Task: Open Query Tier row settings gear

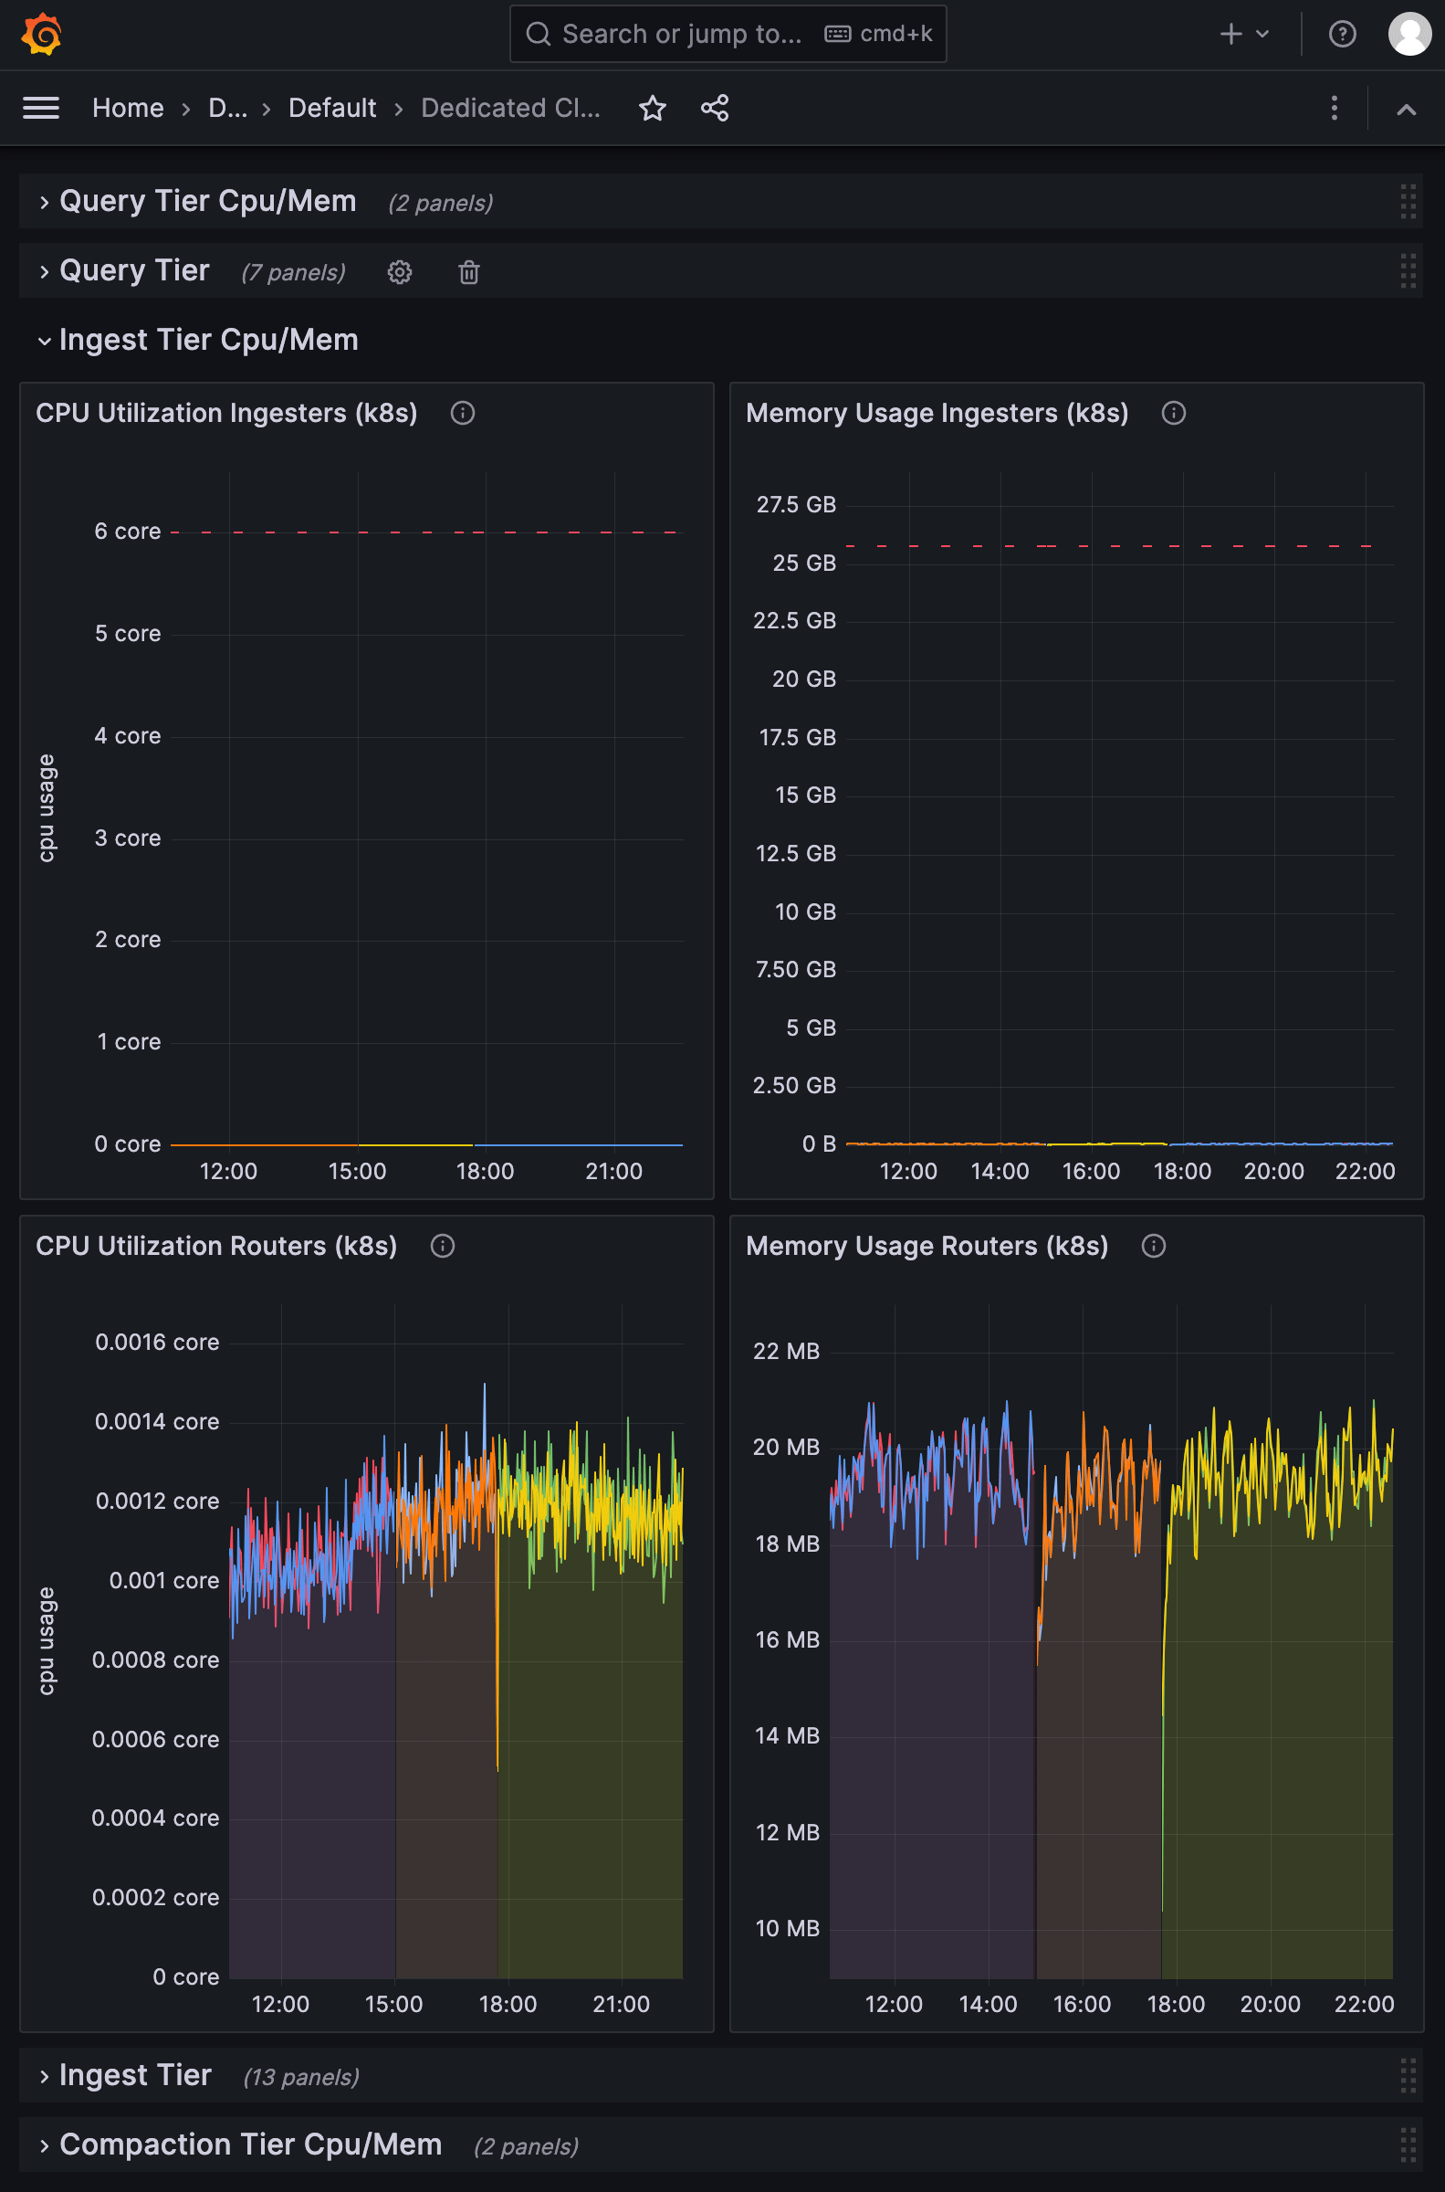Action: click(399, 272)
